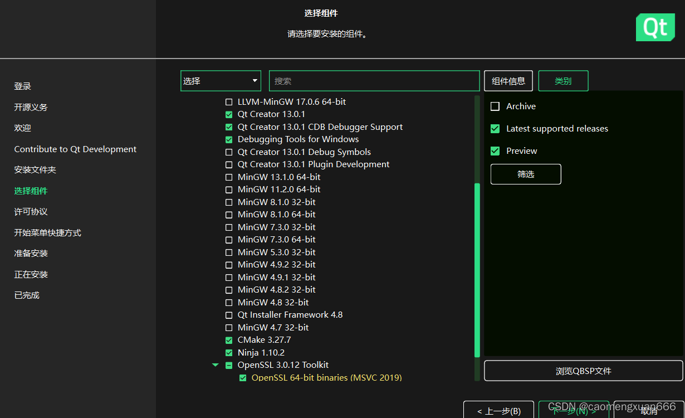Select MinGW 13.1.0 64-bit row text
685x418 pixels.
[x=279, y=177]
